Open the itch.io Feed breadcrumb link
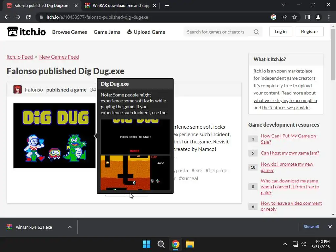The image size is (336, 252). pyautogui.click(x=20, y=57)
